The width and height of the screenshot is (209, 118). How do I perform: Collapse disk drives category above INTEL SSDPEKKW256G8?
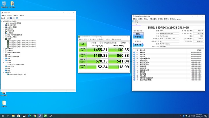[4, 62]
